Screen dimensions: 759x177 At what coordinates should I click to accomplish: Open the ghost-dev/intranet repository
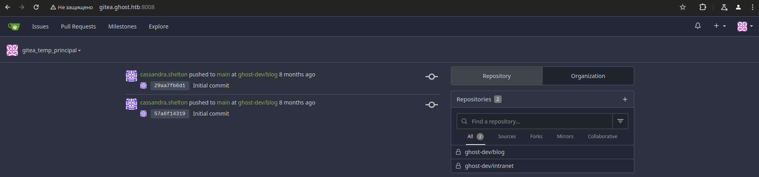click(489, 166)
